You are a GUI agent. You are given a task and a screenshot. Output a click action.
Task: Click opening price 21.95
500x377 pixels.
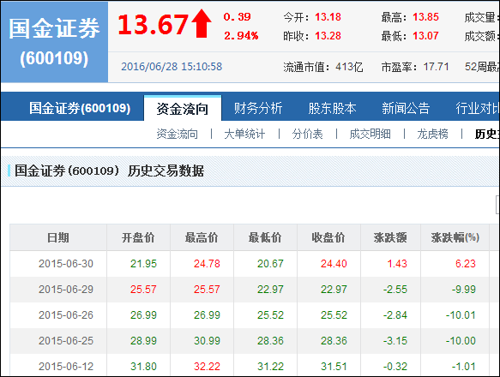coord(143,264)
